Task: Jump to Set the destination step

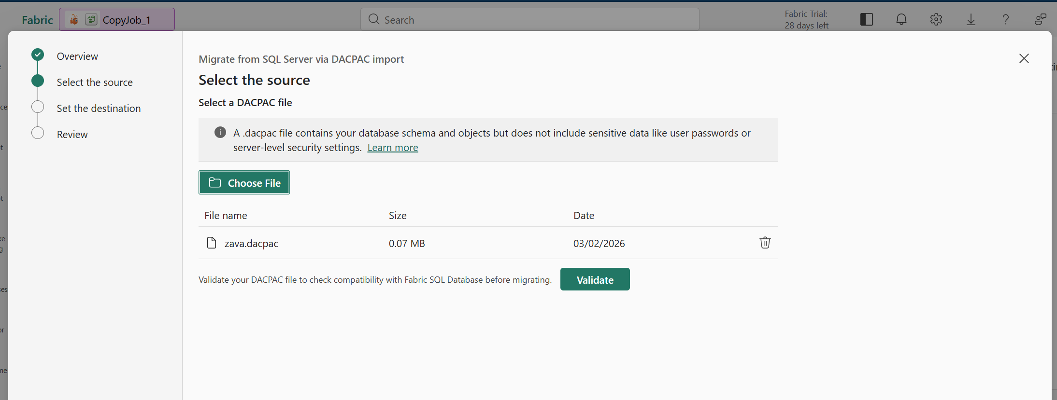Action: tap(99, 108)
